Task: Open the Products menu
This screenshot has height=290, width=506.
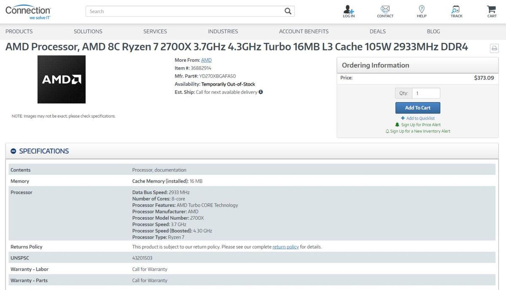Action: (x=19, y=31)
